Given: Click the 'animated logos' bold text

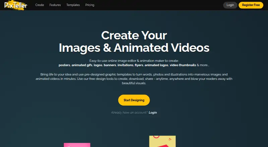Looking at the screenshot, I should 156,65.
